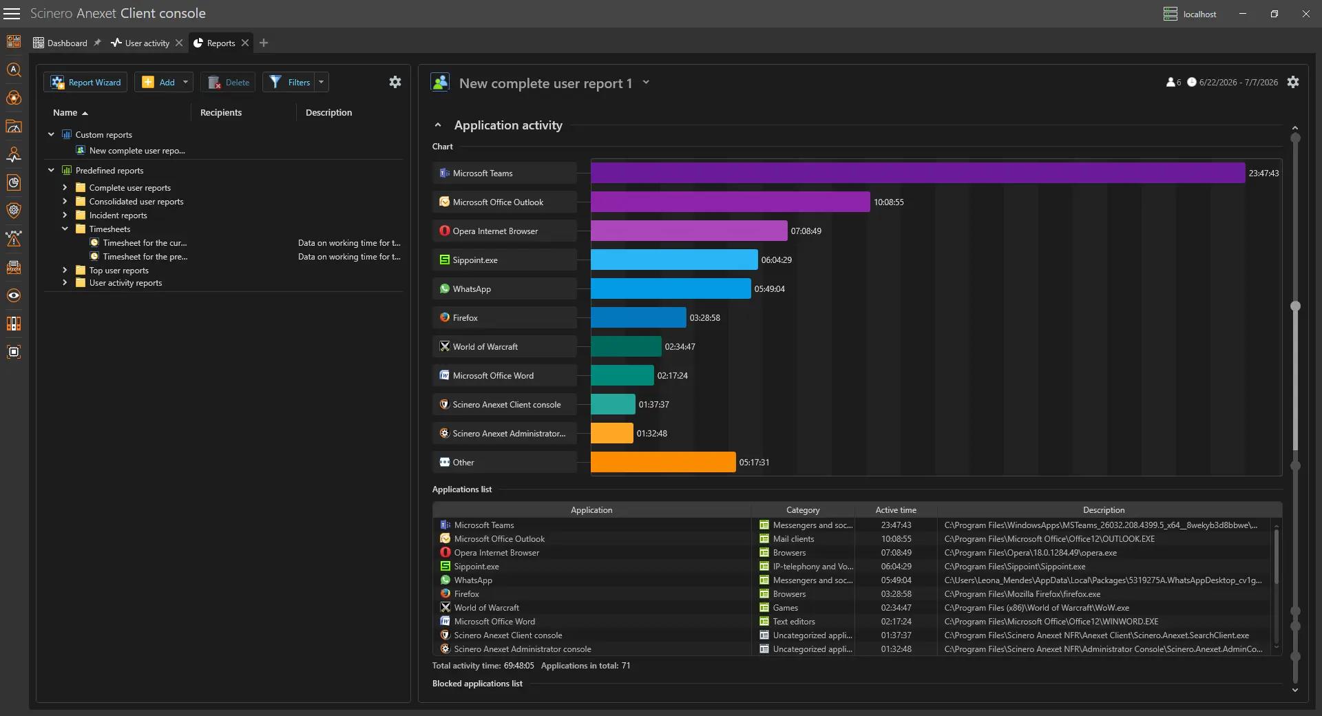The image size is (1322, 716).
Task: Open the warning triangle alerts sidebar icon
Action: (14, 239)
